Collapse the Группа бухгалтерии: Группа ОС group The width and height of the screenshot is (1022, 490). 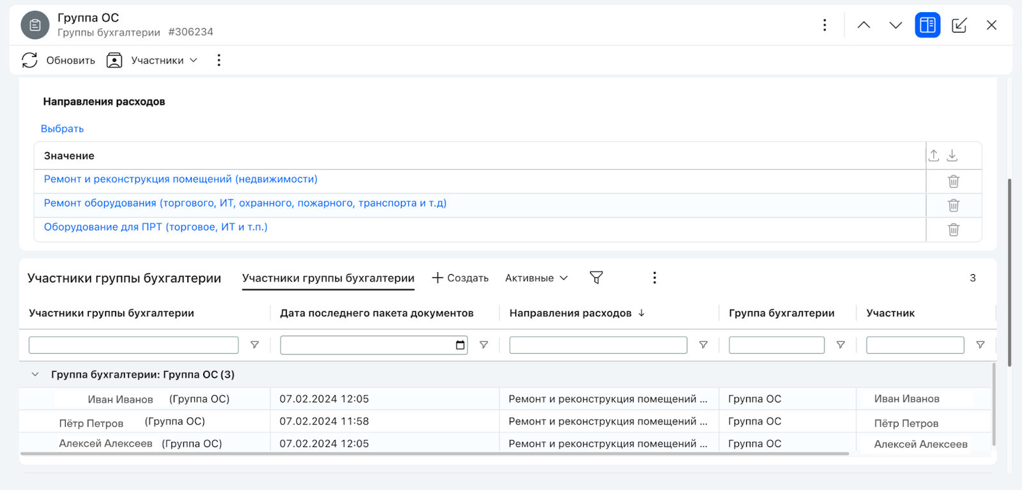(35, 374)
